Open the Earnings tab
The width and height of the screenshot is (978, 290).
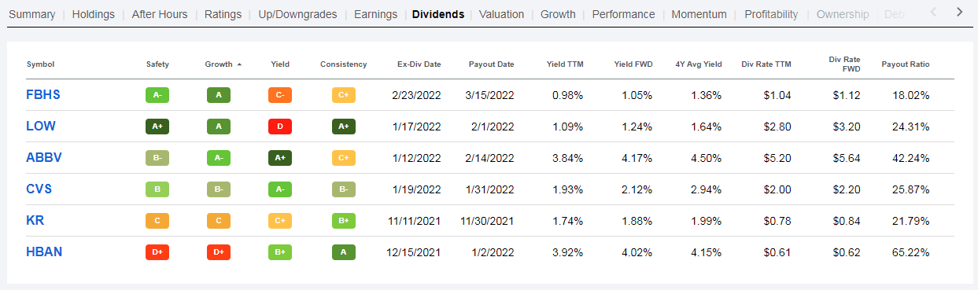point(375,14)
